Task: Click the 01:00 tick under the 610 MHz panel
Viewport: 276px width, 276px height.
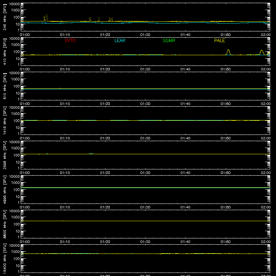Action: pyautogui.click(x=25, y=104)
